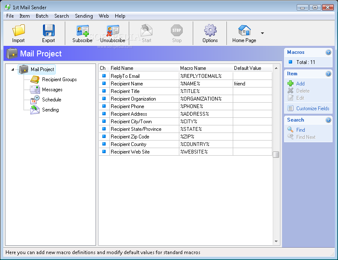
Task: Click the green plus Add icon
Action: tap(290, 83)
